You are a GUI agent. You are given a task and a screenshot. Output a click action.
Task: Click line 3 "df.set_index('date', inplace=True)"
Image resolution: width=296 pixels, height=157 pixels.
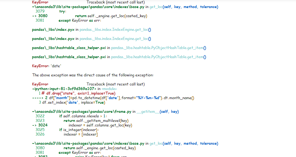click(74, 103)
